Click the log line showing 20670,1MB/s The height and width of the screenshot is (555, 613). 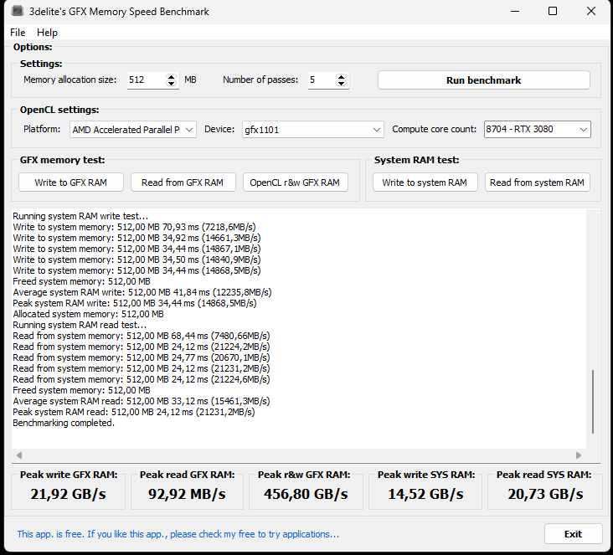pos(142,357)
